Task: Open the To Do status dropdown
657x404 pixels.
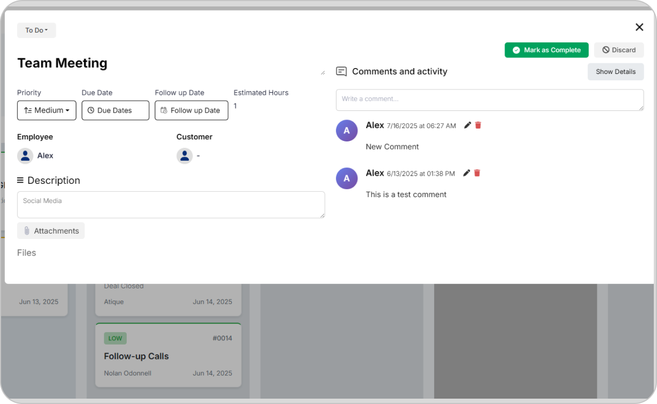Action: pos(36,31)
